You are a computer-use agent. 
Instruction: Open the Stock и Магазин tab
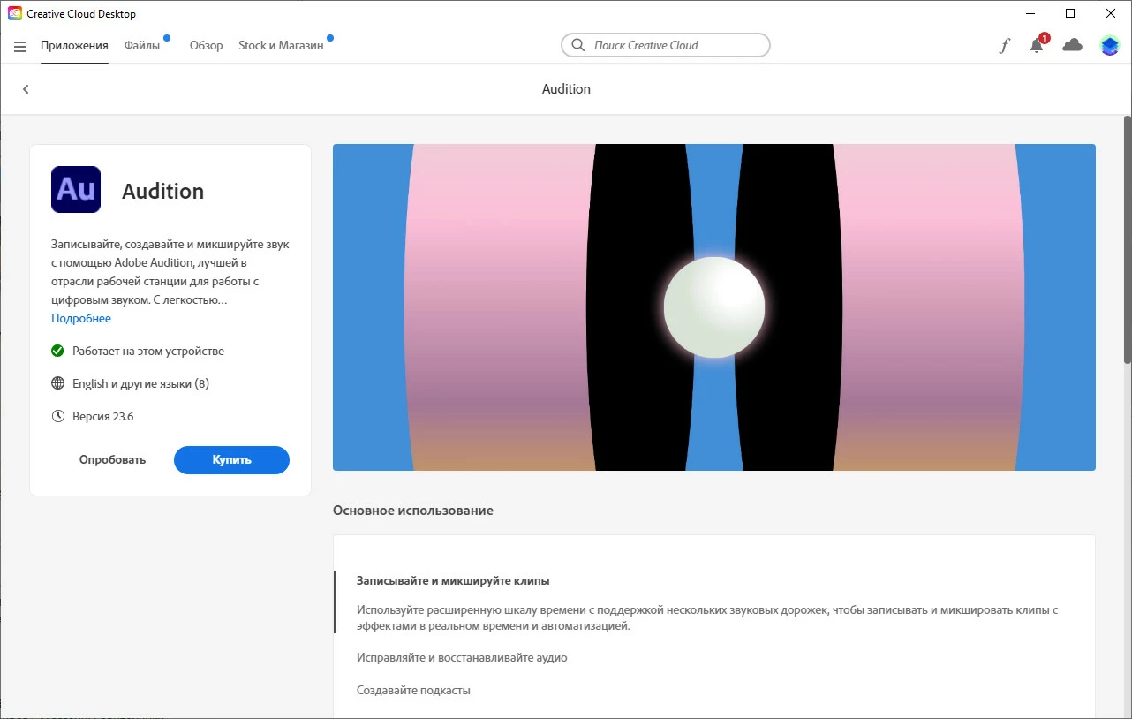(x=281, y=46)
